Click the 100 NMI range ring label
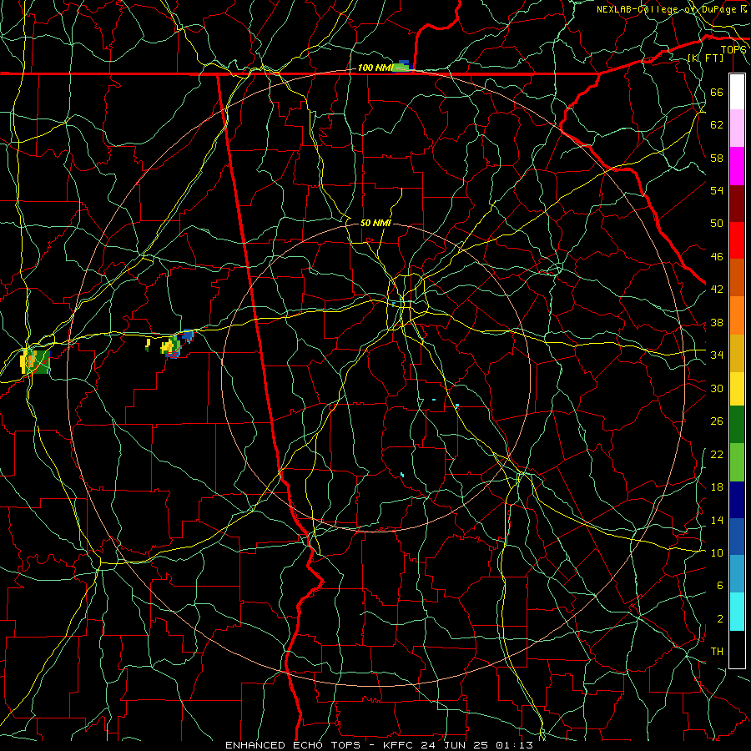Screen dimensions: 751x751 point(375,68)
